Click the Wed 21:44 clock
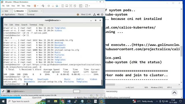185x104 pixels. pyautogui.click(x=86, y=14)
